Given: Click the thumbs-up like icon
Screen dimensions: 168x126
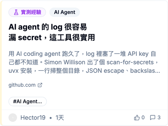Looking at the screenshot, I should tap(137, 118).
